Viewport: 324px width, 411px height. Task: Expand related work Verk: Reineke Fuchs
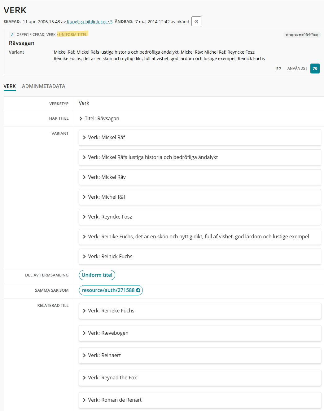(x=200, y=311)
